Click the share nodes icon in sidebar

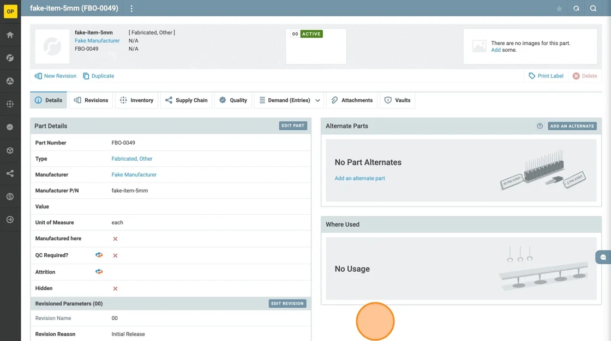[10, 174]
